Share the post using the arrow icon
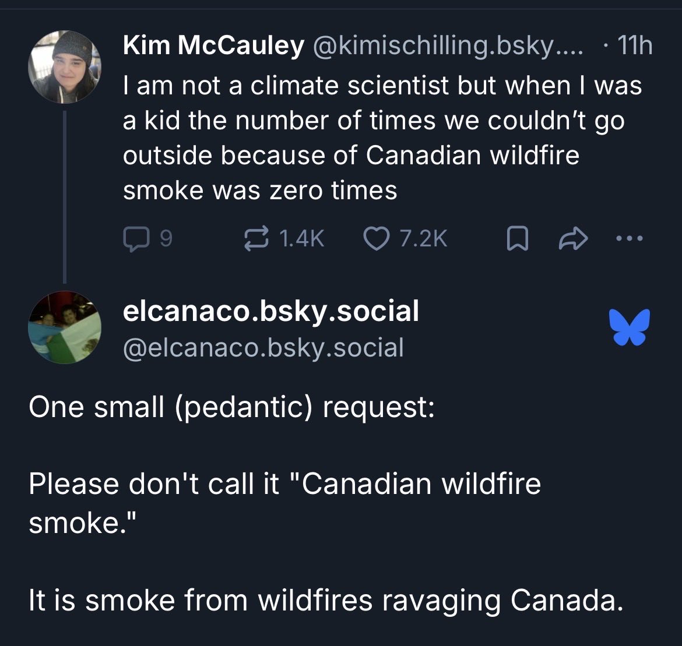The width and height of the screenshot is (682, 646). pos(573,239)
